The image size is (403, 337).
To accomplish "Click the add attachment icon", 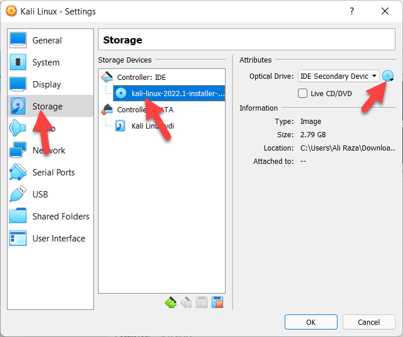I will [x=202, y=302].
